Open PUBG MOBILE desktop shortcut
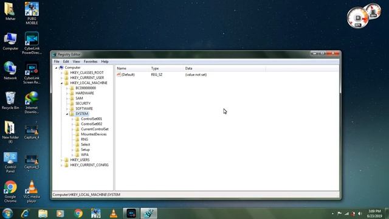389x219 pixels. point(32,13)
